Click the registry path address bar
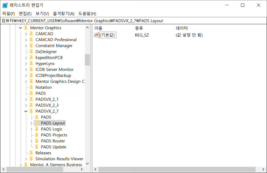 coord(133,21)
